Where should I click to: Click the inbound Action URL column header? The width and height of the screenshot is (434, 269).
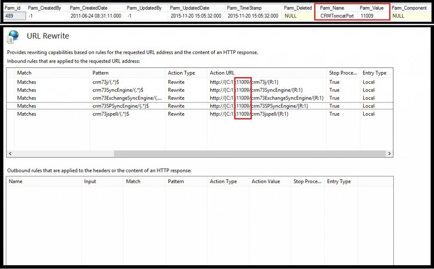click(x=222, y=73)
